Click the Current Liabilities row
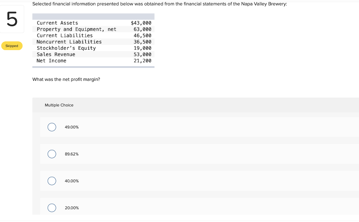This screenshot has width=359, height=222. (93, 35)
